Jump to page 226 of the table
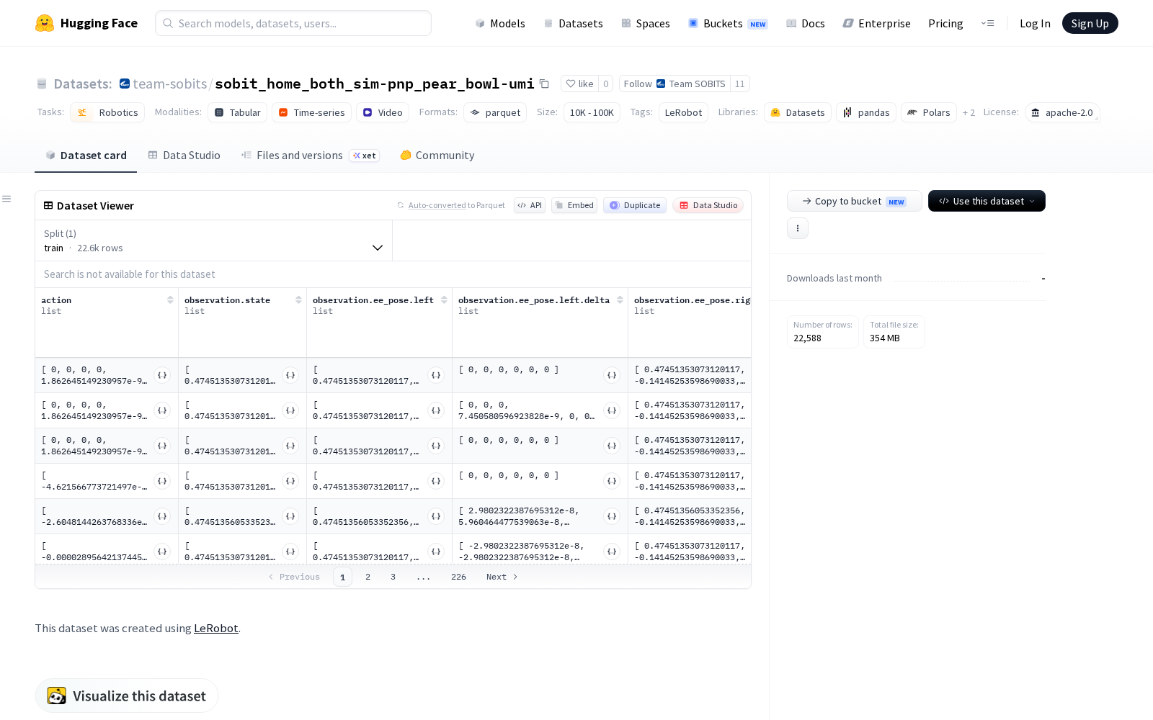This screenshot has height=720, width=1153. point(459,577)
